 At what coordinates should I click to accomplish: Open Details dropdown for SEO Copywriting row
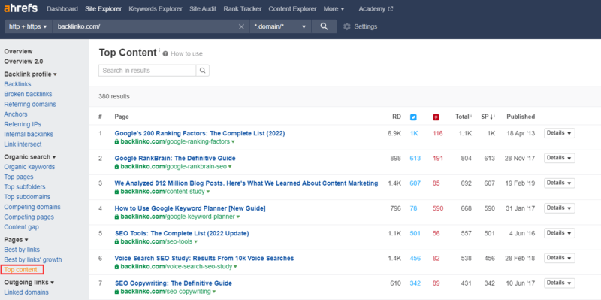tap(559, 283)
